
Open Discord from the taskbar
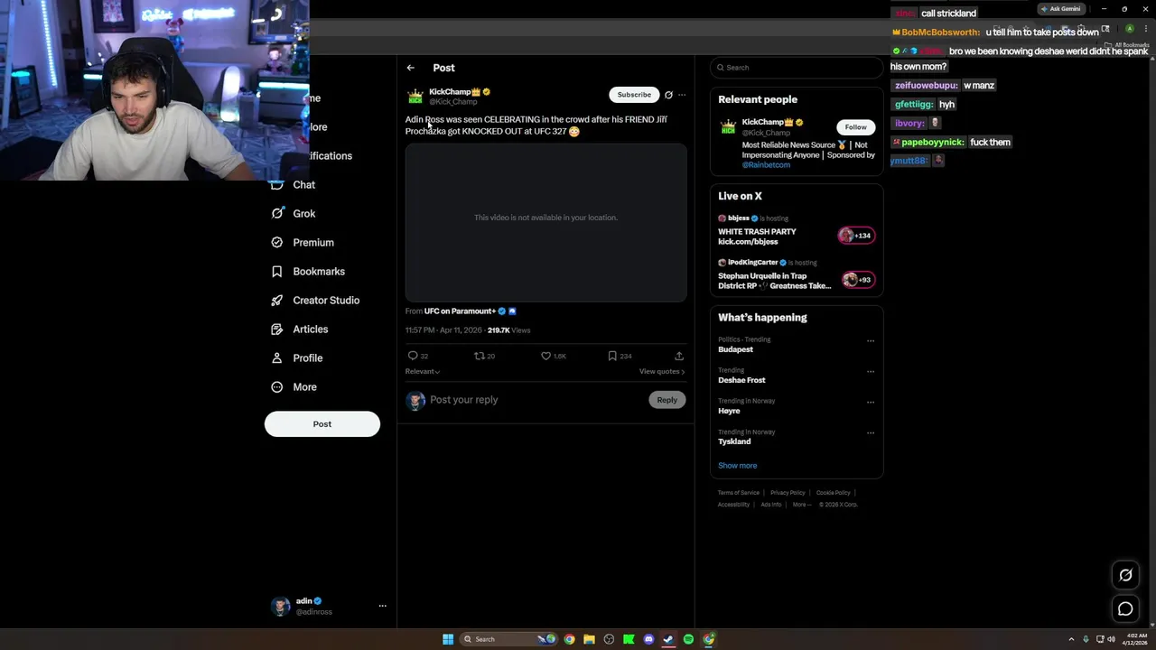(x=648, y=639)
